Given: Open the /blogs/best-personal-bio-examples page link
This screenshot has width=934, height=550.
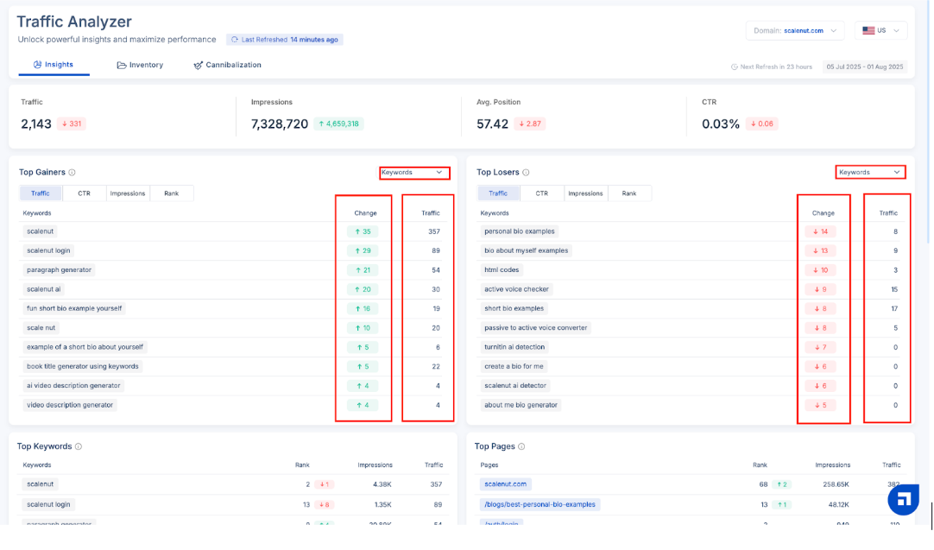Looking at the screenshot, I should (x=539, y=504).
